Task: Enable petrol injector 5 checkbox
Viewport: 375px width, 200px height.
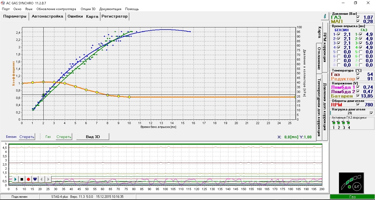Action: [338, 52]
